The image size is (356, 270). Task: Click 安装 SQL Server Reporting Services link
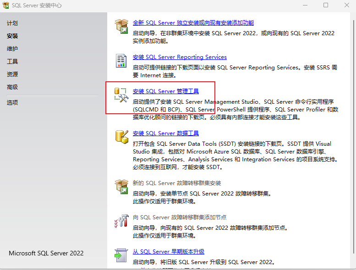(180, 57)
